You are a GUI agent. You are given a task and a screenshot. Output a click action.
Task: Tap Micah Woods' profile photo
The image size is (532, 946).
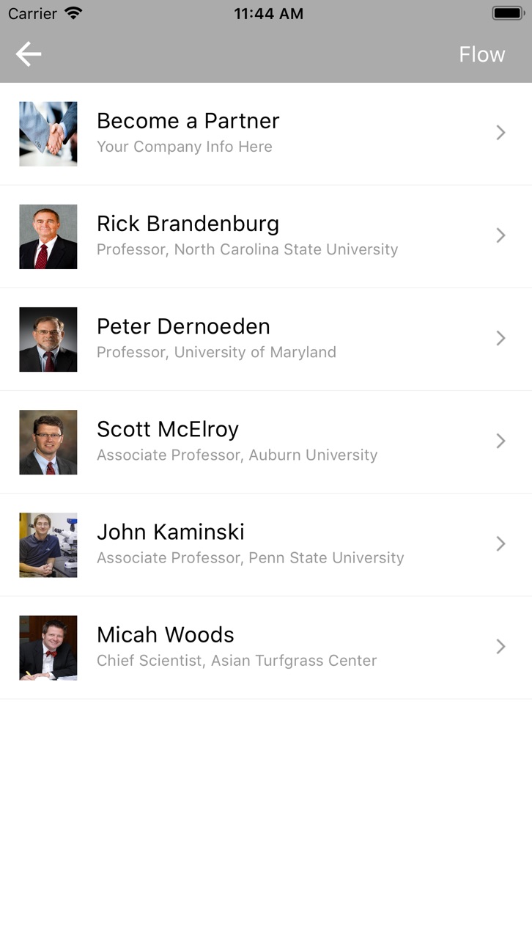click(x=48, y=648)
